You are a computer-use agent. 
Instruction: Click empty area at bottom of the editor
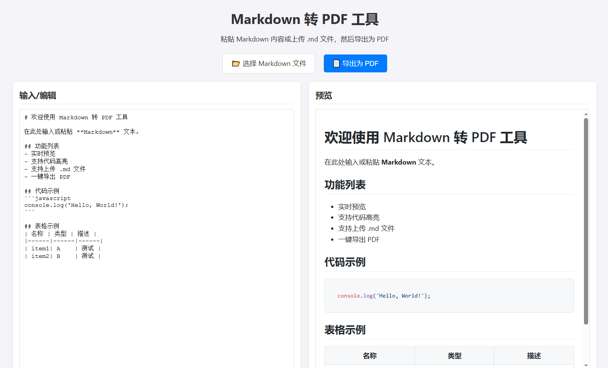pos(156,320)
